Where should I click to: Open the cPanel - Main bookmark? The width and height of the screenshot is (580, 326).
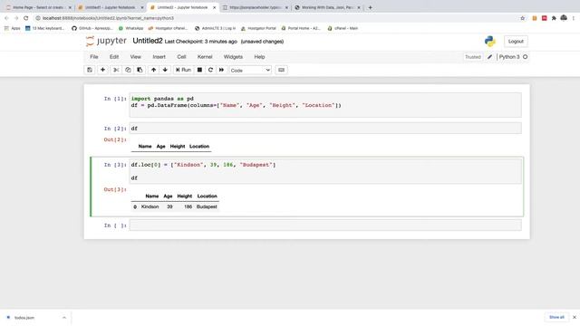[343, 28]
